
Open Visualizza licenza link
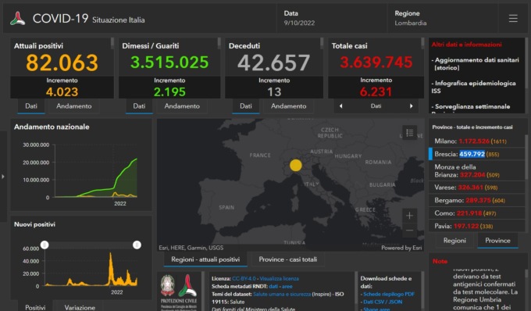point(279,278)
